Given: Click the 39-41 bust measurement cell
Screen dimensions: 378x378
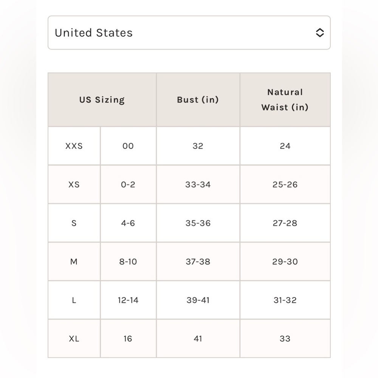Looking at the screenshot, I should 198,300.
